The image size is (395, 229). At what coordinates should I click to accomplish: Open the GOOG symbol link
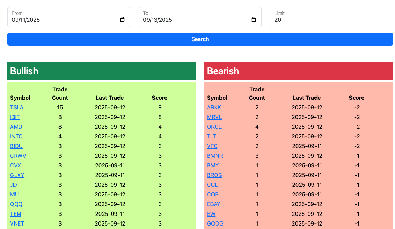click(x=215, y=224)
